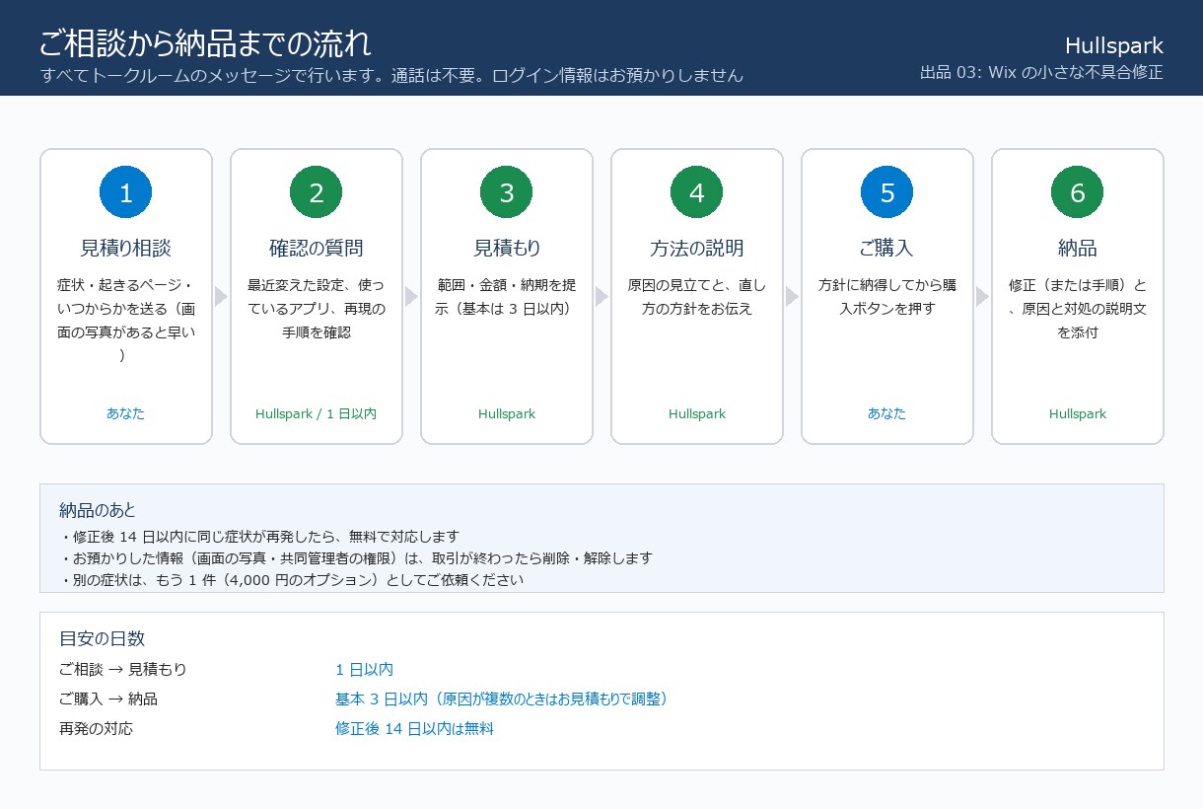Select the 見積もり card heading
Image resolution: width=1203 pixels, height=809 pixels.
506,248
